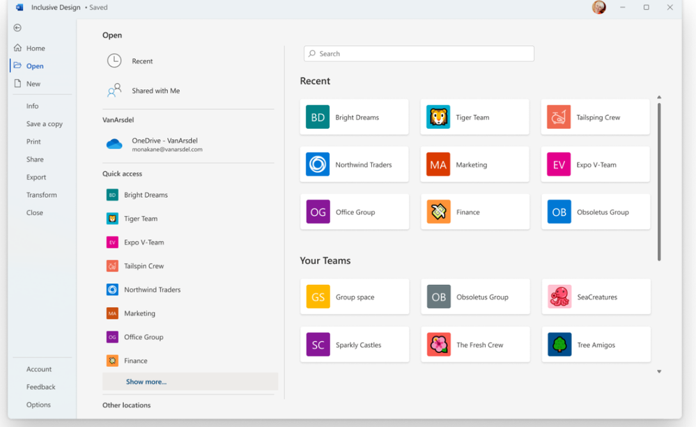
Task: Click Finance icon in Quick access
Action: click(112, 360)
